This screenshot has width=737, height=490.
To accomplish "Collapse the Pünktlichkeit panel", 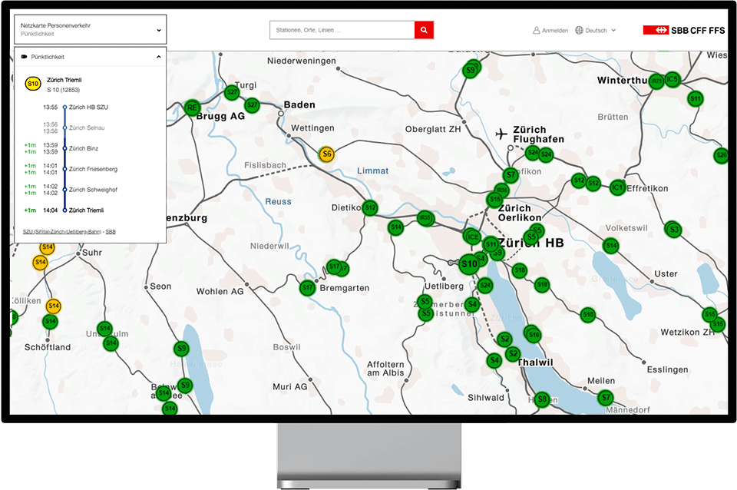I will point(158,57).
